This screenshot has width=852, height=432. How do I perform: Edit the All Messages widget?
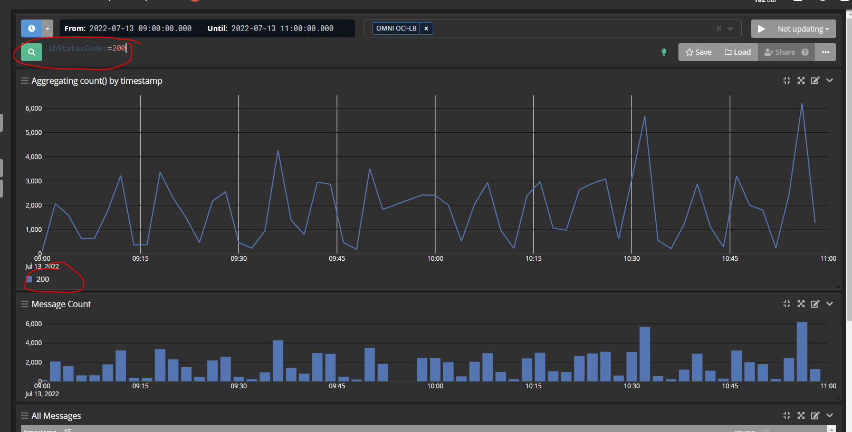(x=815, y=416)
